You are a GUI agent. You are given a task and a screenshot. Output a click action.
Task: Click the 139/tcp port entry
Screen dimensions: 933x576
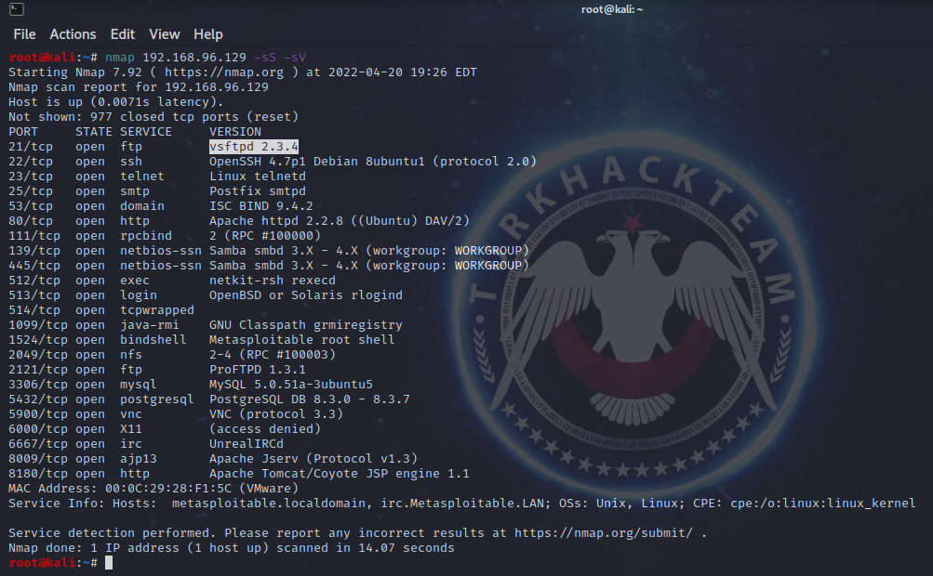[33, 251]
